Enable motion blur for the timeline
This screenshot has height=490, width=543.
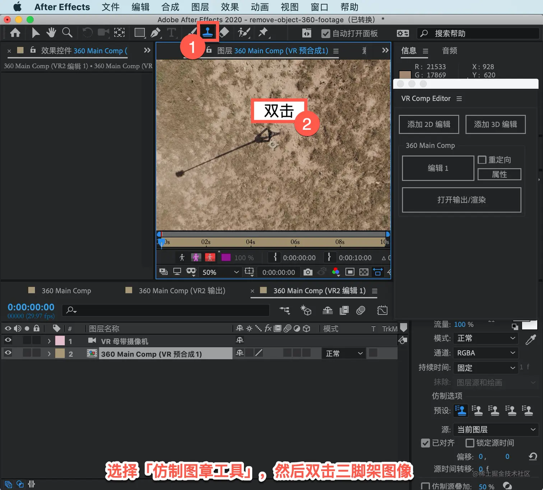tap(361, 311)
